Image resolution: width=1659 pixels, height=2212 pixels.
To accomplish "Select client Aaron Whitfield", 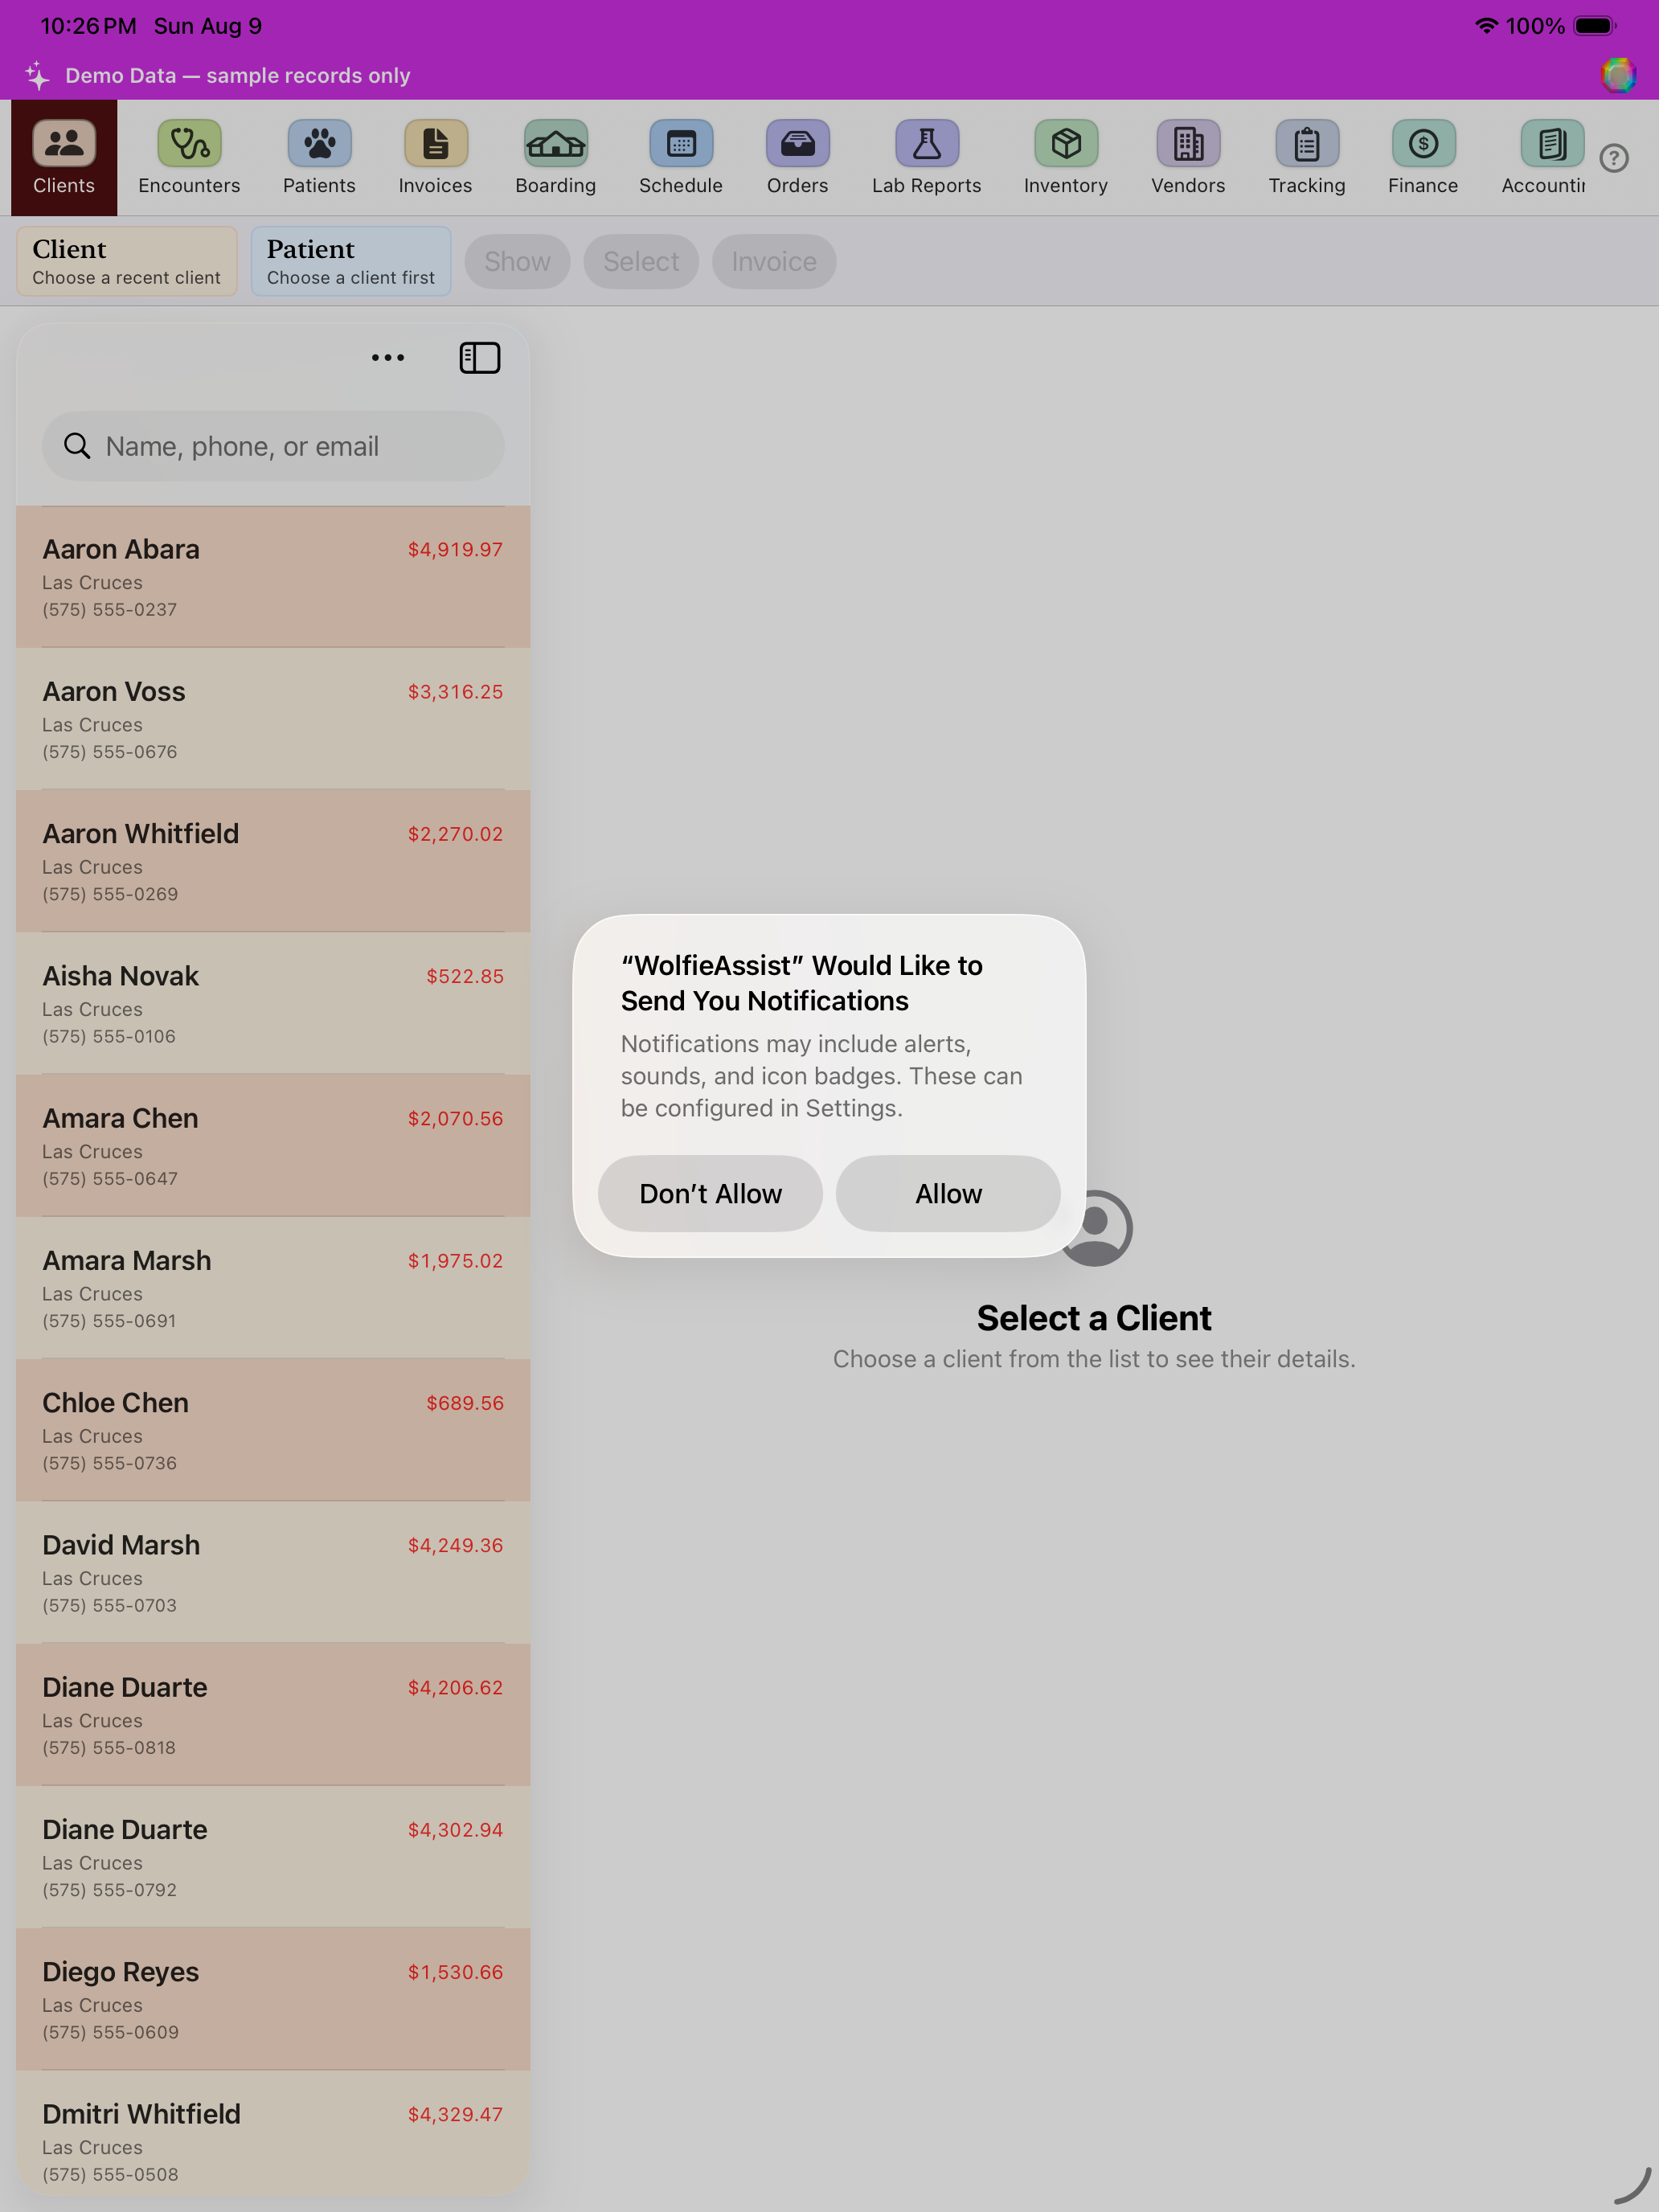I will pyautogui.click(x=273, y=861).
